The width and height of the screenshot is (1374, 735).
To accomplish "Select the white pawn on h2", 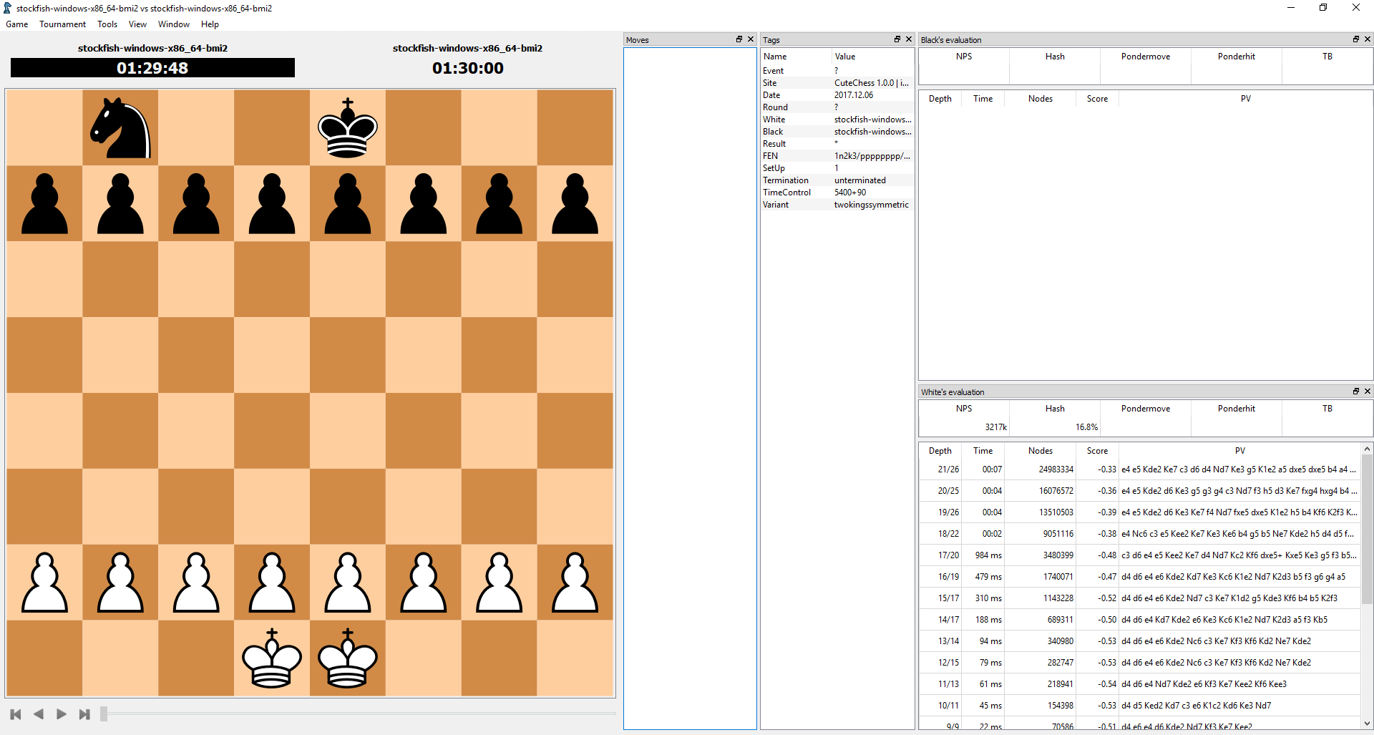I will point(575,583).
